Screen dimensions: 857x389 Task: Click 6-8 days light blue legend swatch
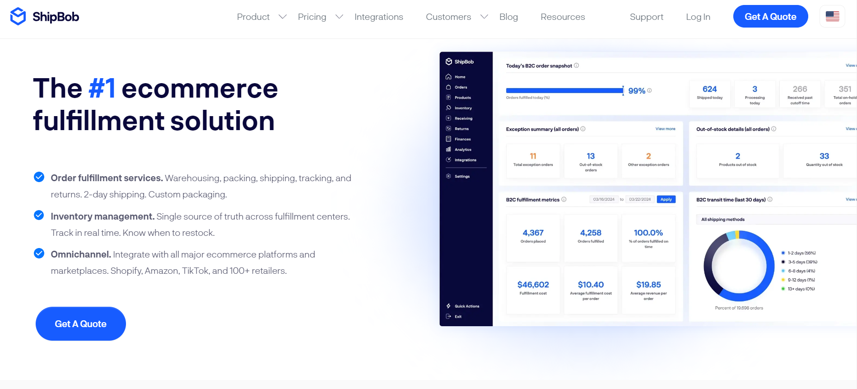coord(783,271)
